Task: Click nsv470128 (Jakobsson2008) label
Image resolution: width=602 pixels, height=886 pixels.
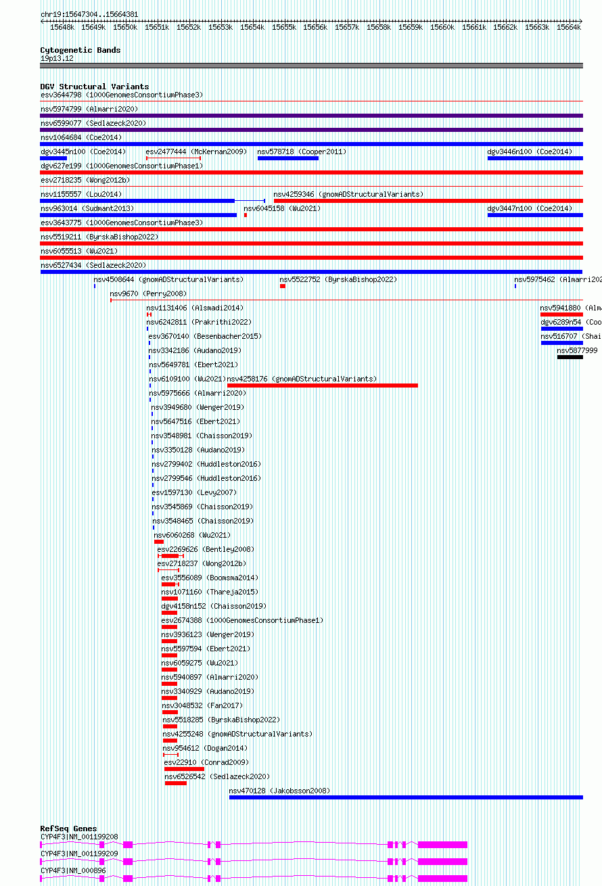Action: (280, 791)
